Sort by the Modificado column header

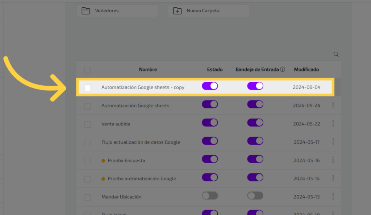pyautogui.click(x=306, y=69)
